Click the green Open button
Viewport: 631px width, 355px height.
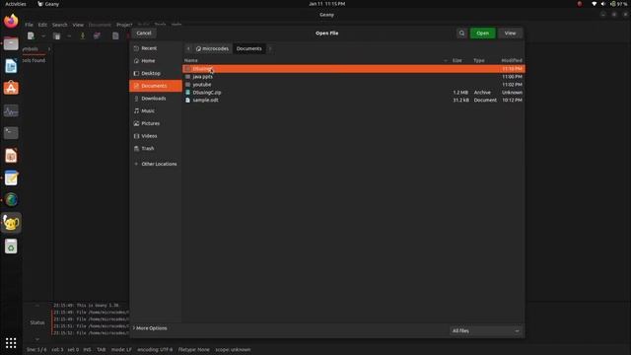(482, 33)
